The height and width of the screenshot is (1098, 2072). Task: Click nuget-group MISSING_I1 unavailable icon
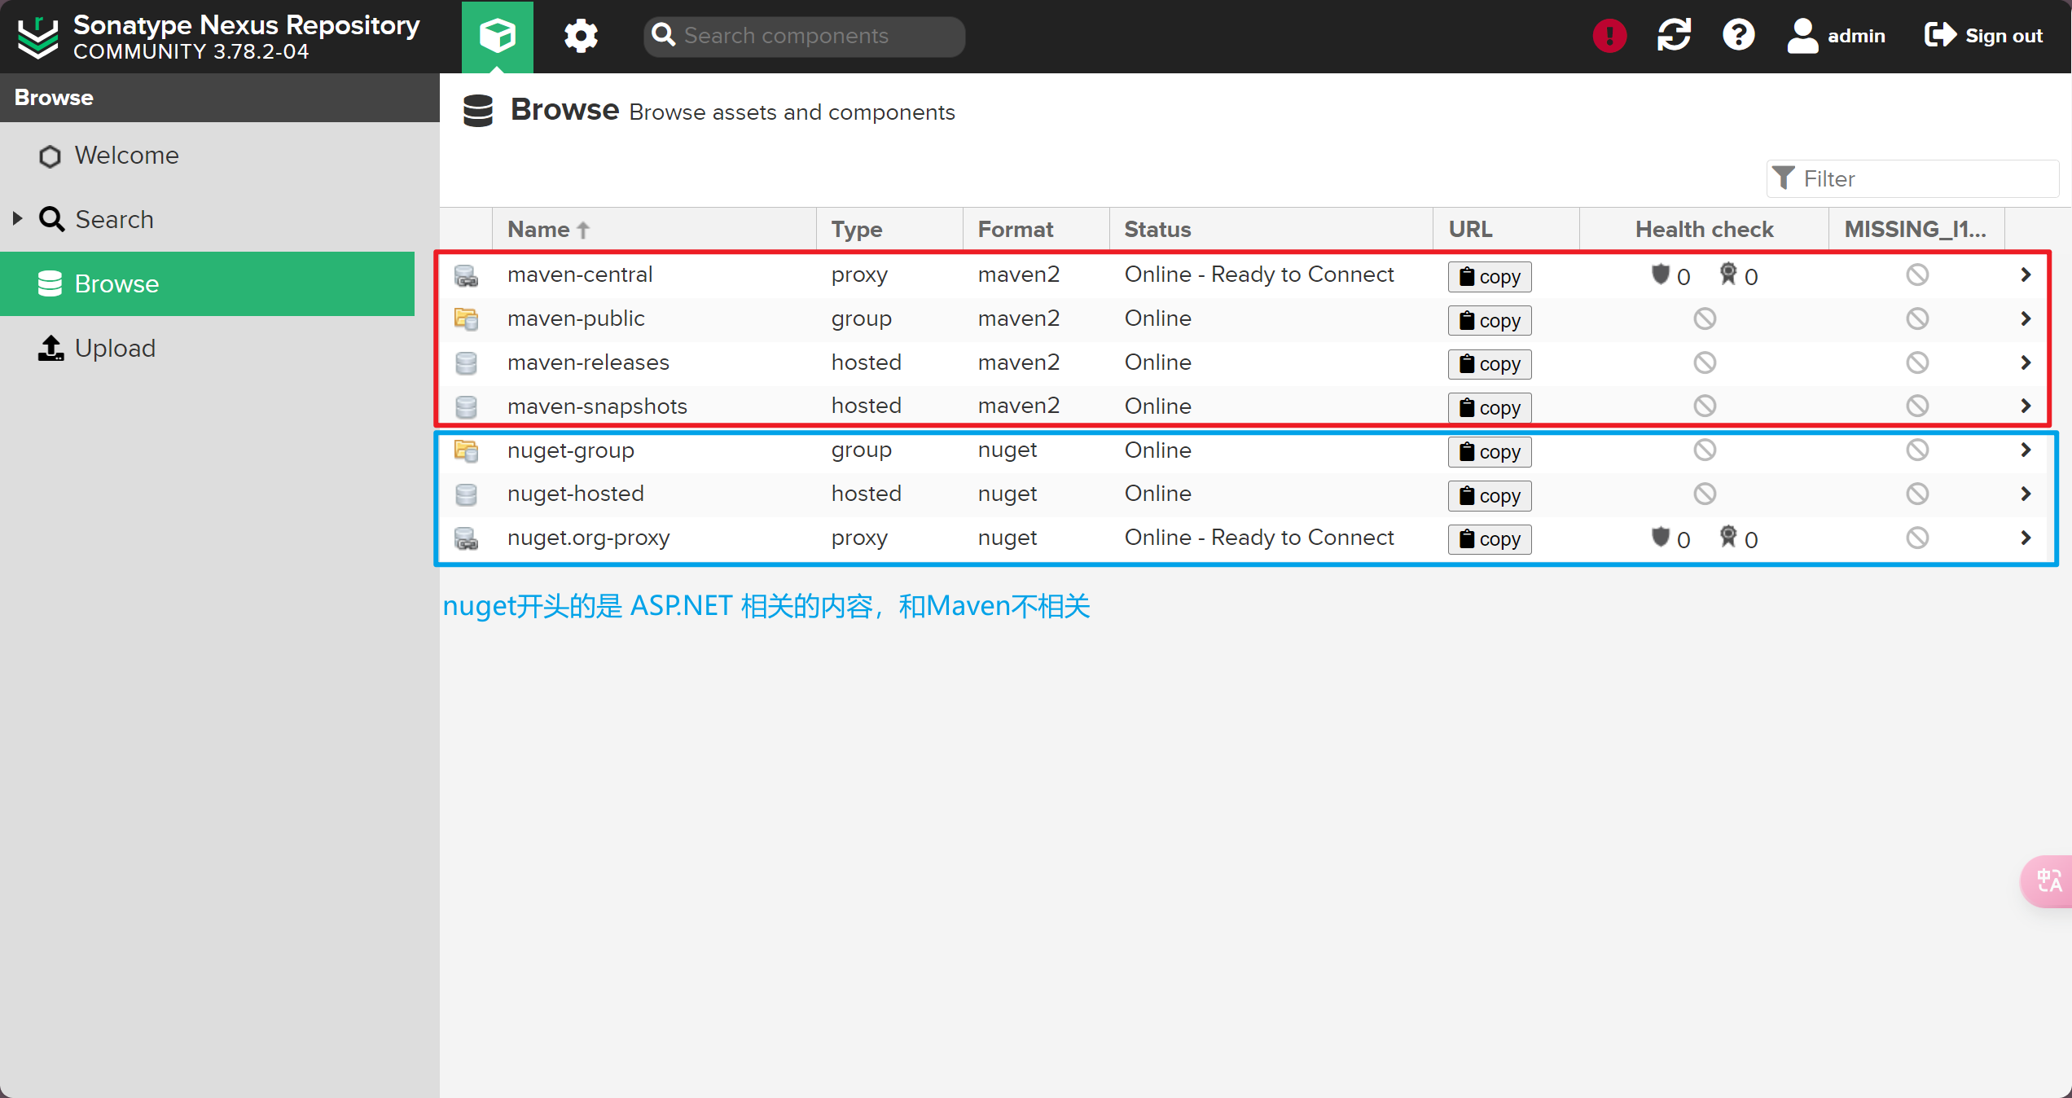click(x=1917, y=450)
